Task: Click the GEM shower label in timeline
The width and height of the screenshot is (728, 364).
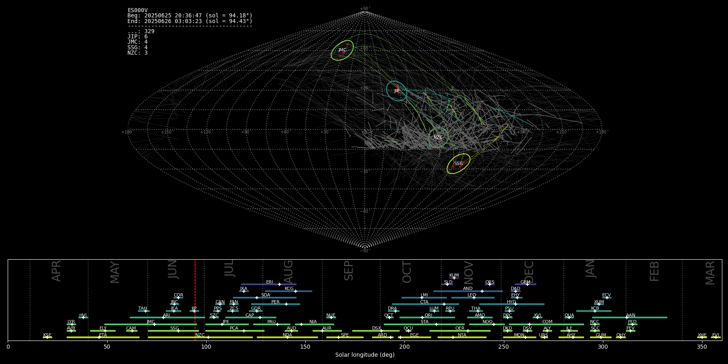Action: point(525,282)
